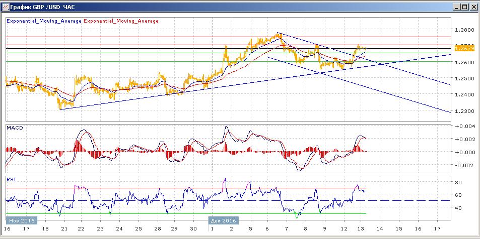The width and height of the screenshot is (480, 239).
Task: Maximize the GBP/USD chart window
Action: click(464, 7)
